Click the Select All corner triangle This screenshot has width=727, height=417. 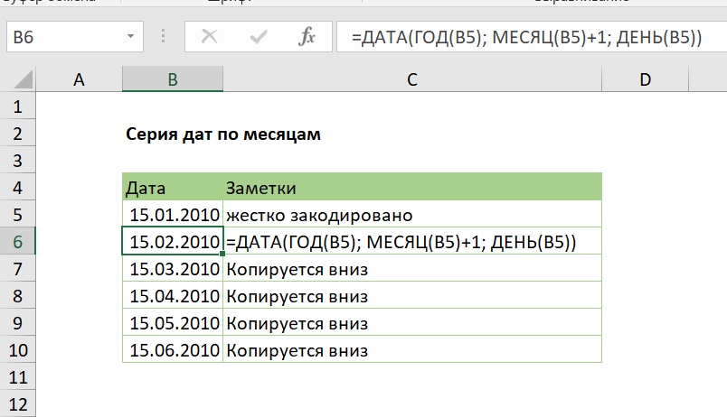[x=24, y=79]
